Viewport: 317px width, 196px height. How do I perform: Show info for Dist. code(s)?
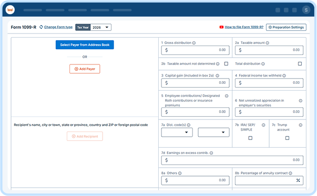coord(189,125)
